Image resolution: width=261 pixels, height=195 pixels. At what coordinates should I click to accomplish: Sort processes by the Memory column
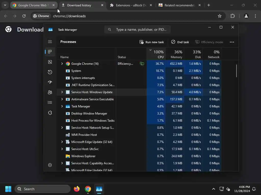175,54
